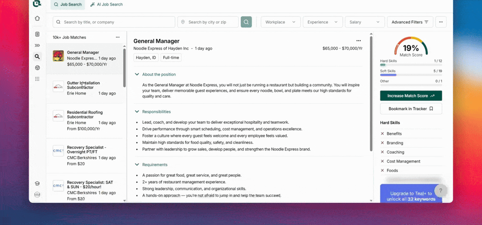Open the three-dot menu beside Advanced Filters
The width and height of the screenshot is (482, 225).
(441, 22)
